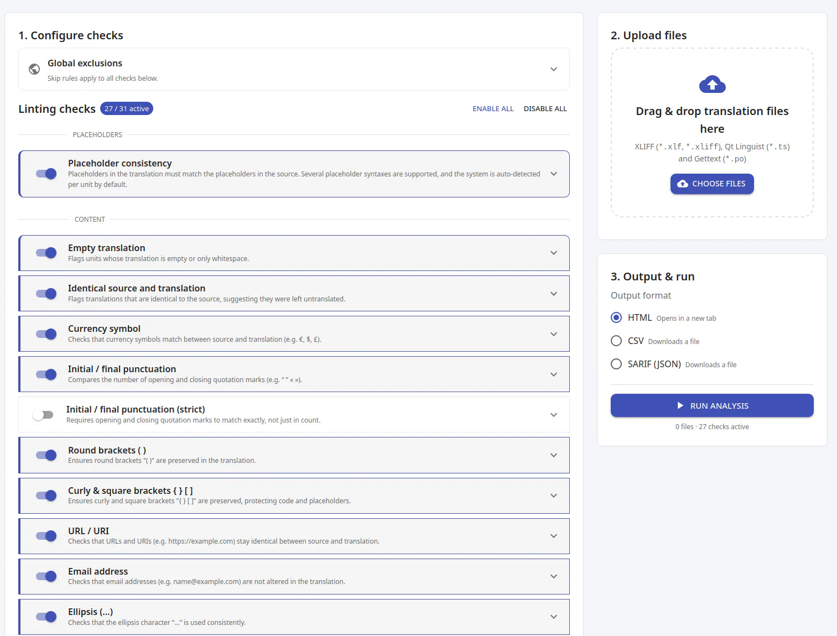Expand the Ellipsis (…) row chevron
837x636 pixels.
[554, 617]
